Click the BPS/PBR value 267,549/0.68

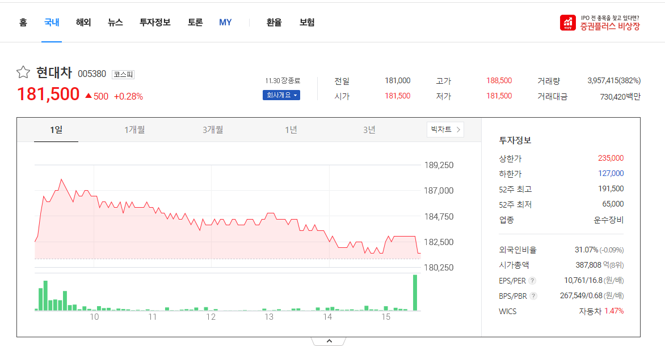pyautogui.click(x=581, y=296)
